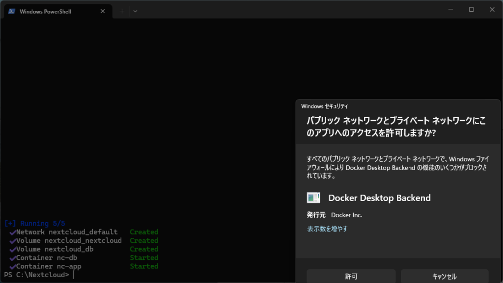The height and width of the screenshot is (283, 503).
Task: Click checkmark beside Network nextcloud_default
Action: (x=12, y=232)
